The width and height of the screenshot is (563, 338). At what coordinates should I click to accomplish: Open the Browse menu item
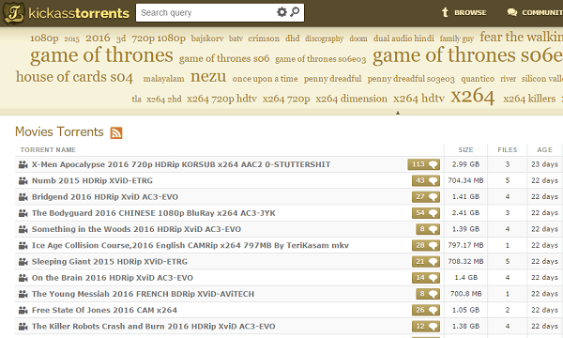coord(464,12)
